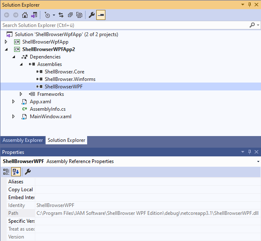This screenshot has height=241, width=261.
Task: Click the Back navigation arrow in Solution Explorer toolbar
Action: pos(7,15)
